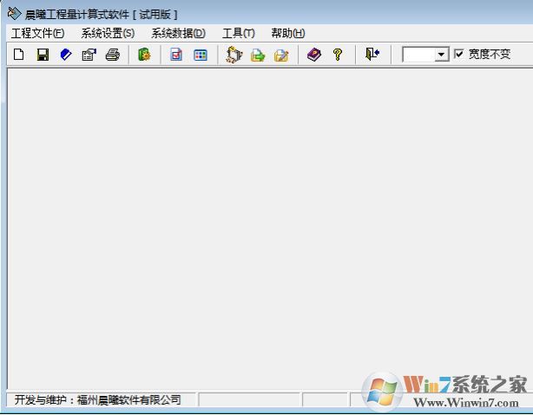
Task: Click the folder icon with green arrow
Action: click(257, 55)
